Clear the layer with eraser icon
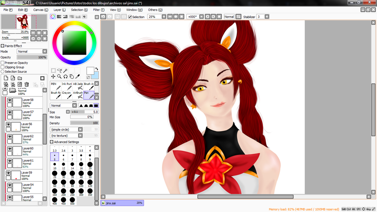 (20, 85)
